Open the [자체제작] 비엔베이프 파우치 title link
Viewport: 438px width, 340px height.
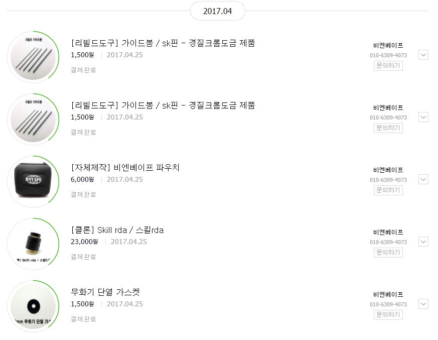(125, 168)
